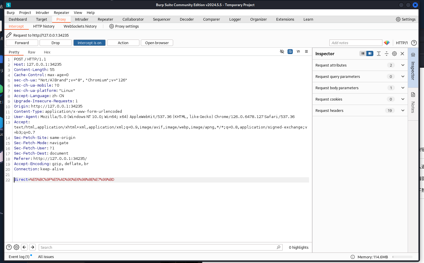The height and width of the screenshot is (263, 424).
Task: Open the Decoder tab
Action: pos(187,19)
